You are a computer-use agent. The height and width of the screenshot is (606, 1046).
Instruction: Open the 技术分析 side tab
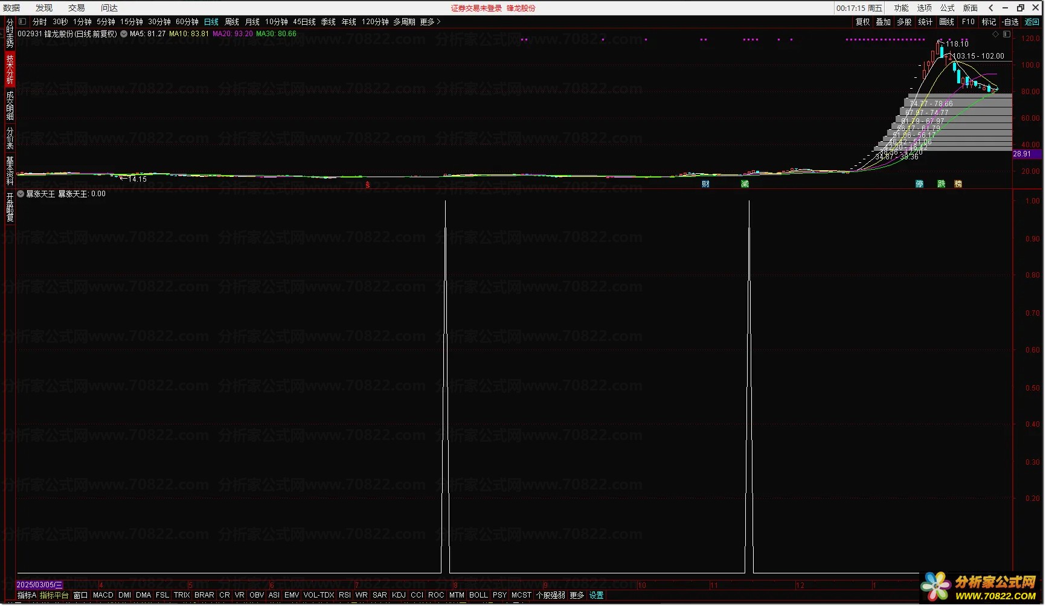tap(10, 69)
